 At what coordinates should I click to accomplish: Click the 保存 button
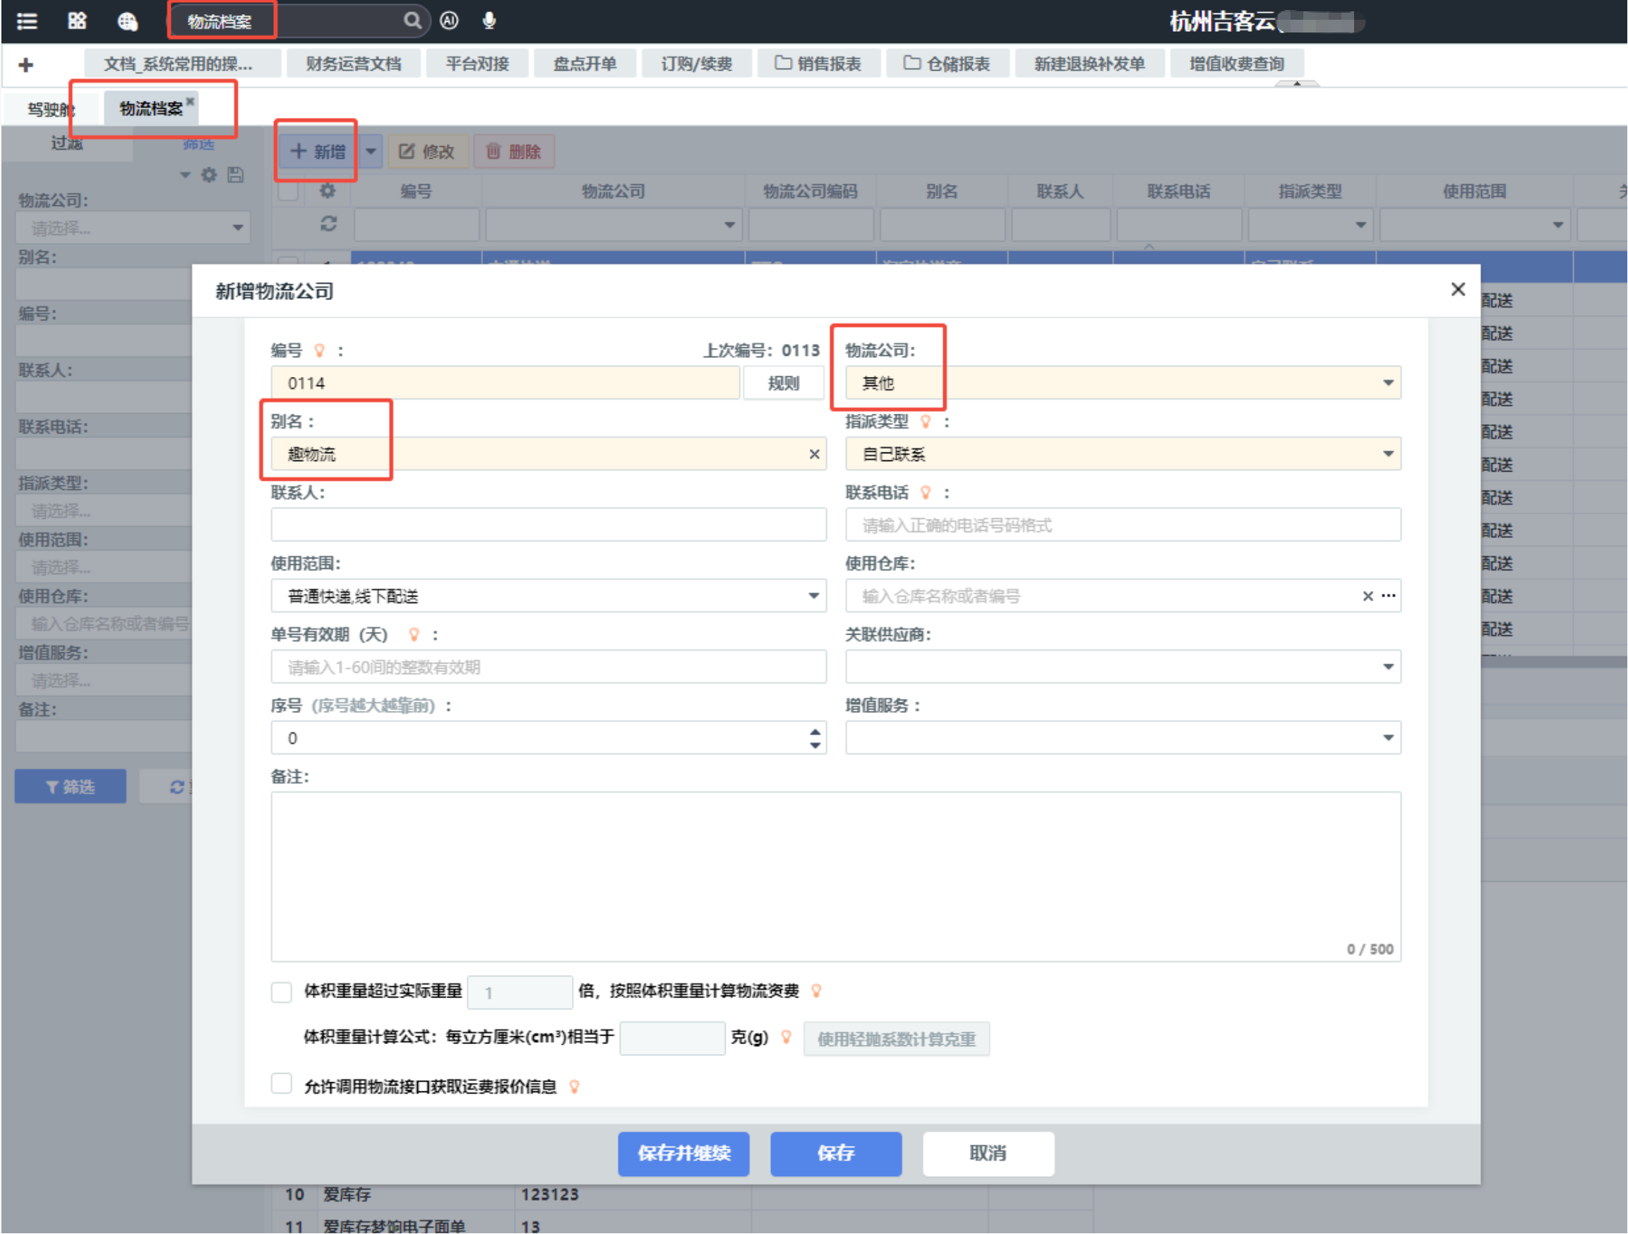pyautogui.click(x=836, y=1153)
